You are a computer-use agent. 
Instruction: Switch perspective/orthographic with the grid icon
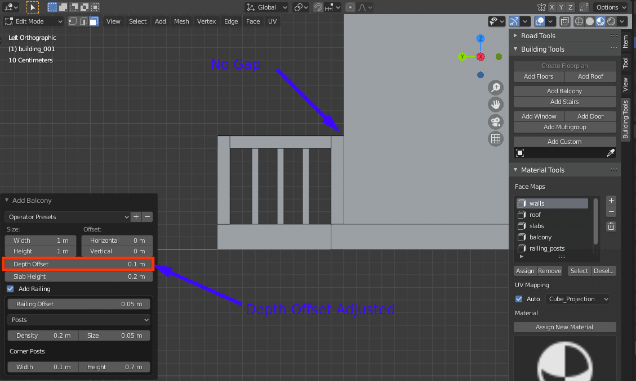pyautogui.click(x=496, y=139)
